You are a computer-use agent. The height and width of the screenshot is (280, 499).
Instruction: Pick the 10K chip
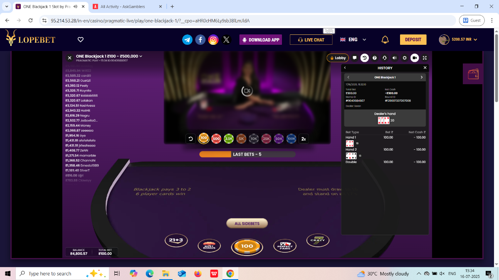click(x=254, y=139)
